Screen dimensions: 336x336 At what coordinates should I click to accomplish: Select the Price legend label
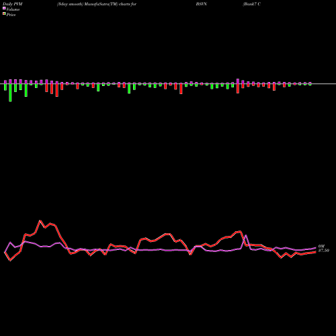(11, 15)
